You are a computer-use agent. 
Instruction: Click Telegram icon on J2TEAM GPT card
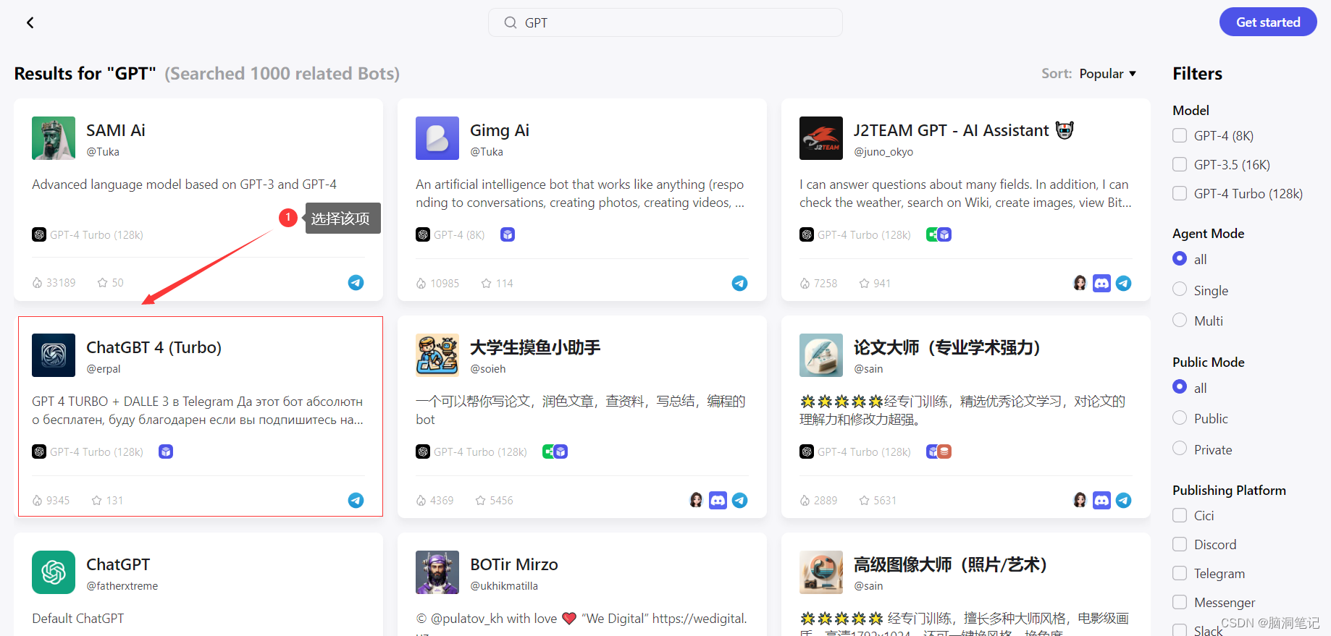click(x=1123, y=283)
